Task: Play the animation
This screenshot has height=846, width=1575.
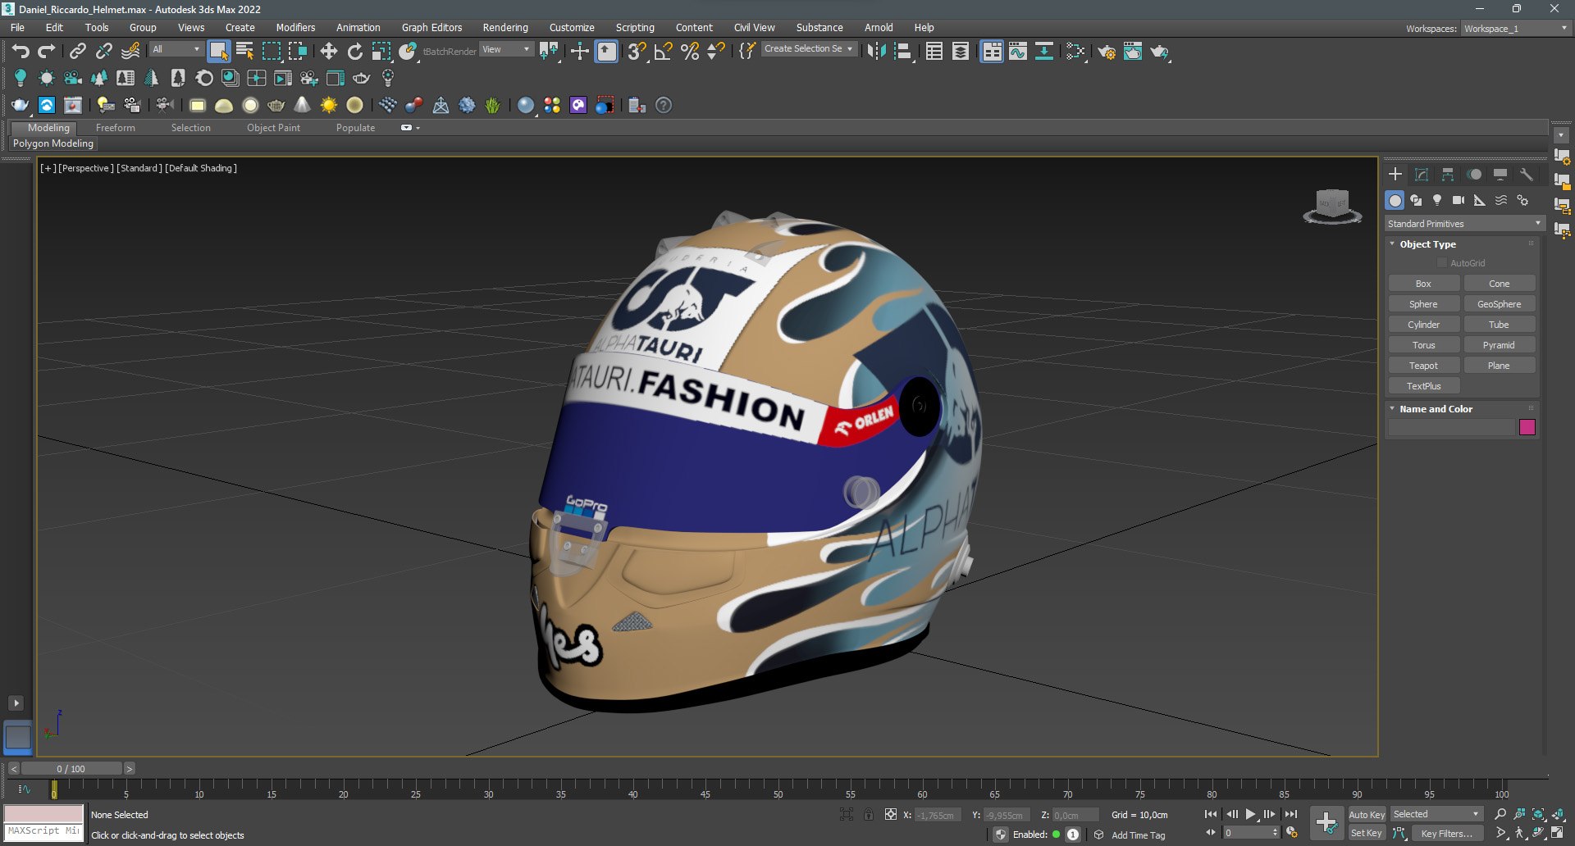Action: pyautogui.click(x=1250, y=814)
